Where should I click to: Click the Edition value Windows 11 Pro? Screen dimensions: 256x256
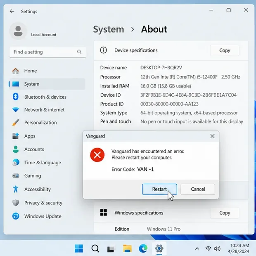pos(164,229)
